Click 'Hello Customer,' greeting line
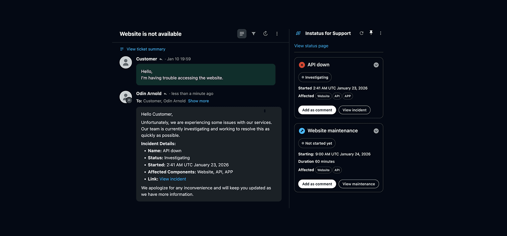Viewport: 507px width, 236px height. [x=157, y=114]
